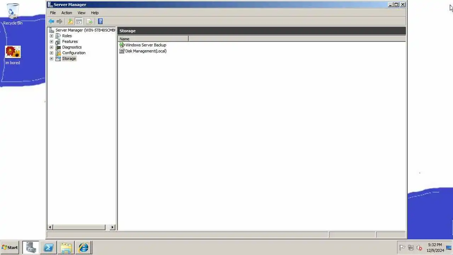Select the Recycle Bin desktop icon
Viewport: 453px width, 255px height.
pyautogui.click(x=13, y=14)
